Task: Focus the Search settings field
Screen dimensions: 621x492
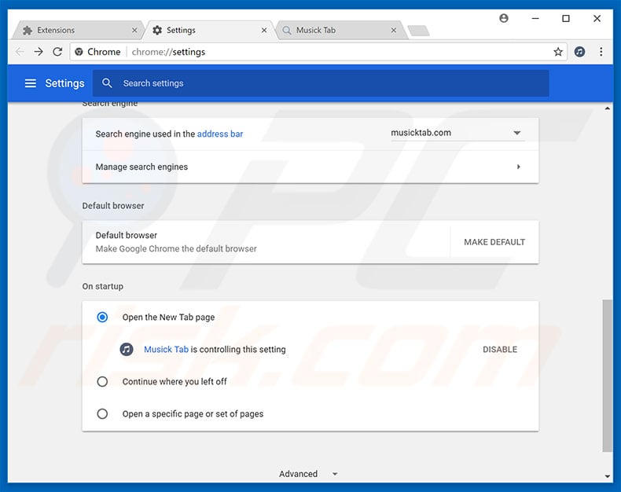Action: pos(321,83)
